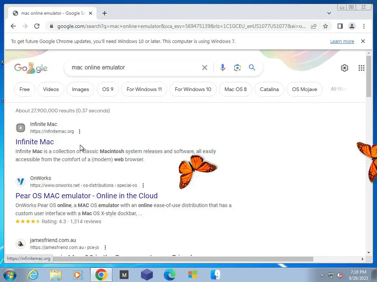The width and height of the screenshot is (377, 282).
Task: Switch to Videos results
Action: [x=51, y=89]
